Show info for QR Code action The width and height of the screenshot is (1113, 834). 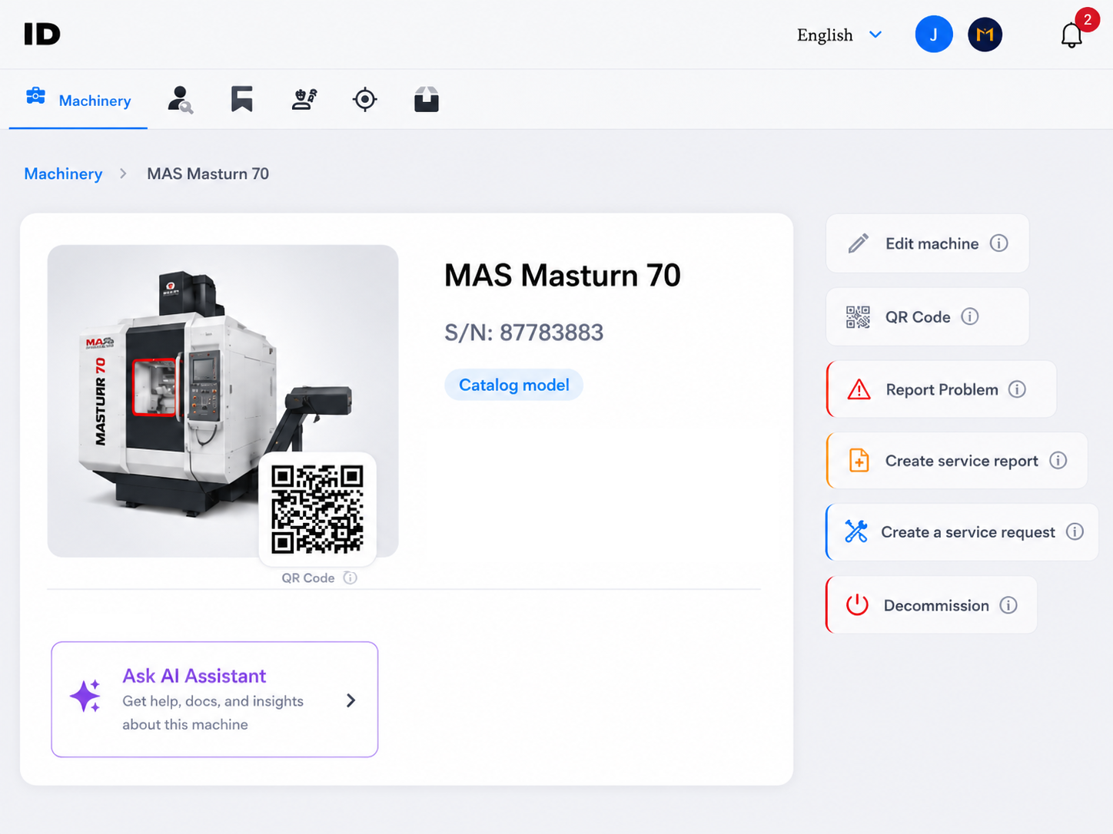click(970, 316)
